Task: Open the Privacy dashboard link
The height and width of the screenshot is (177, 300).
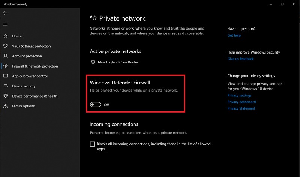Action: (x=241, y=102)
